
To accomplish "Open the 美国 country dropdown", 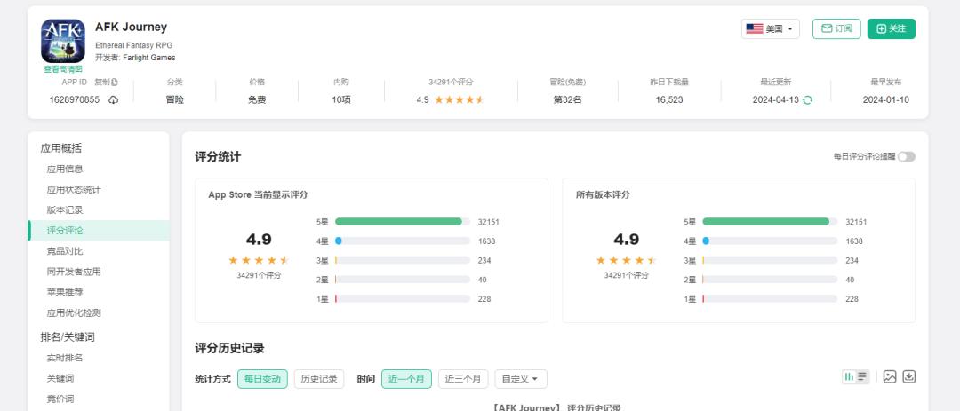I will point(770,28).
